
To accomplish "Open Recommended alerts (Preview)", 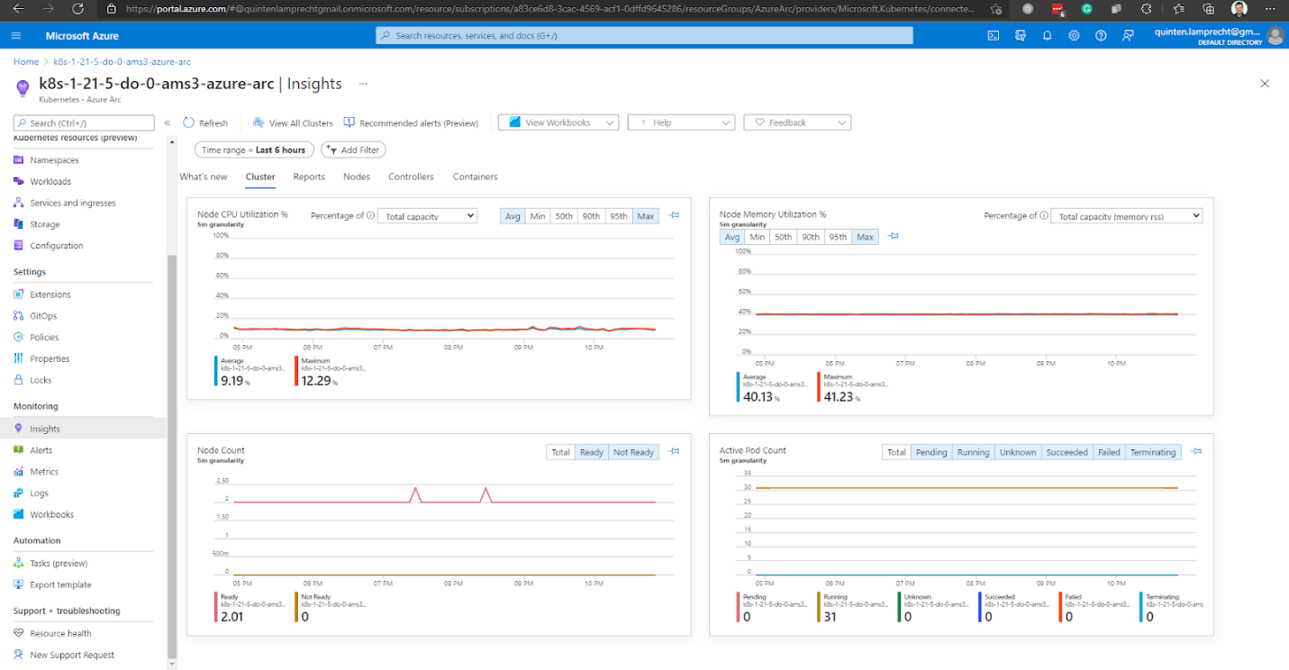I will 411,122.
